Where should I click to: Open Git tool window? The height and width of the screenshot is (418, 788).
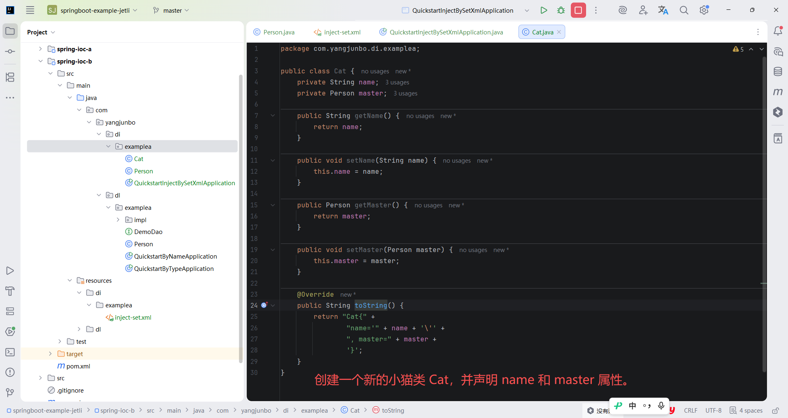point(10,393)
